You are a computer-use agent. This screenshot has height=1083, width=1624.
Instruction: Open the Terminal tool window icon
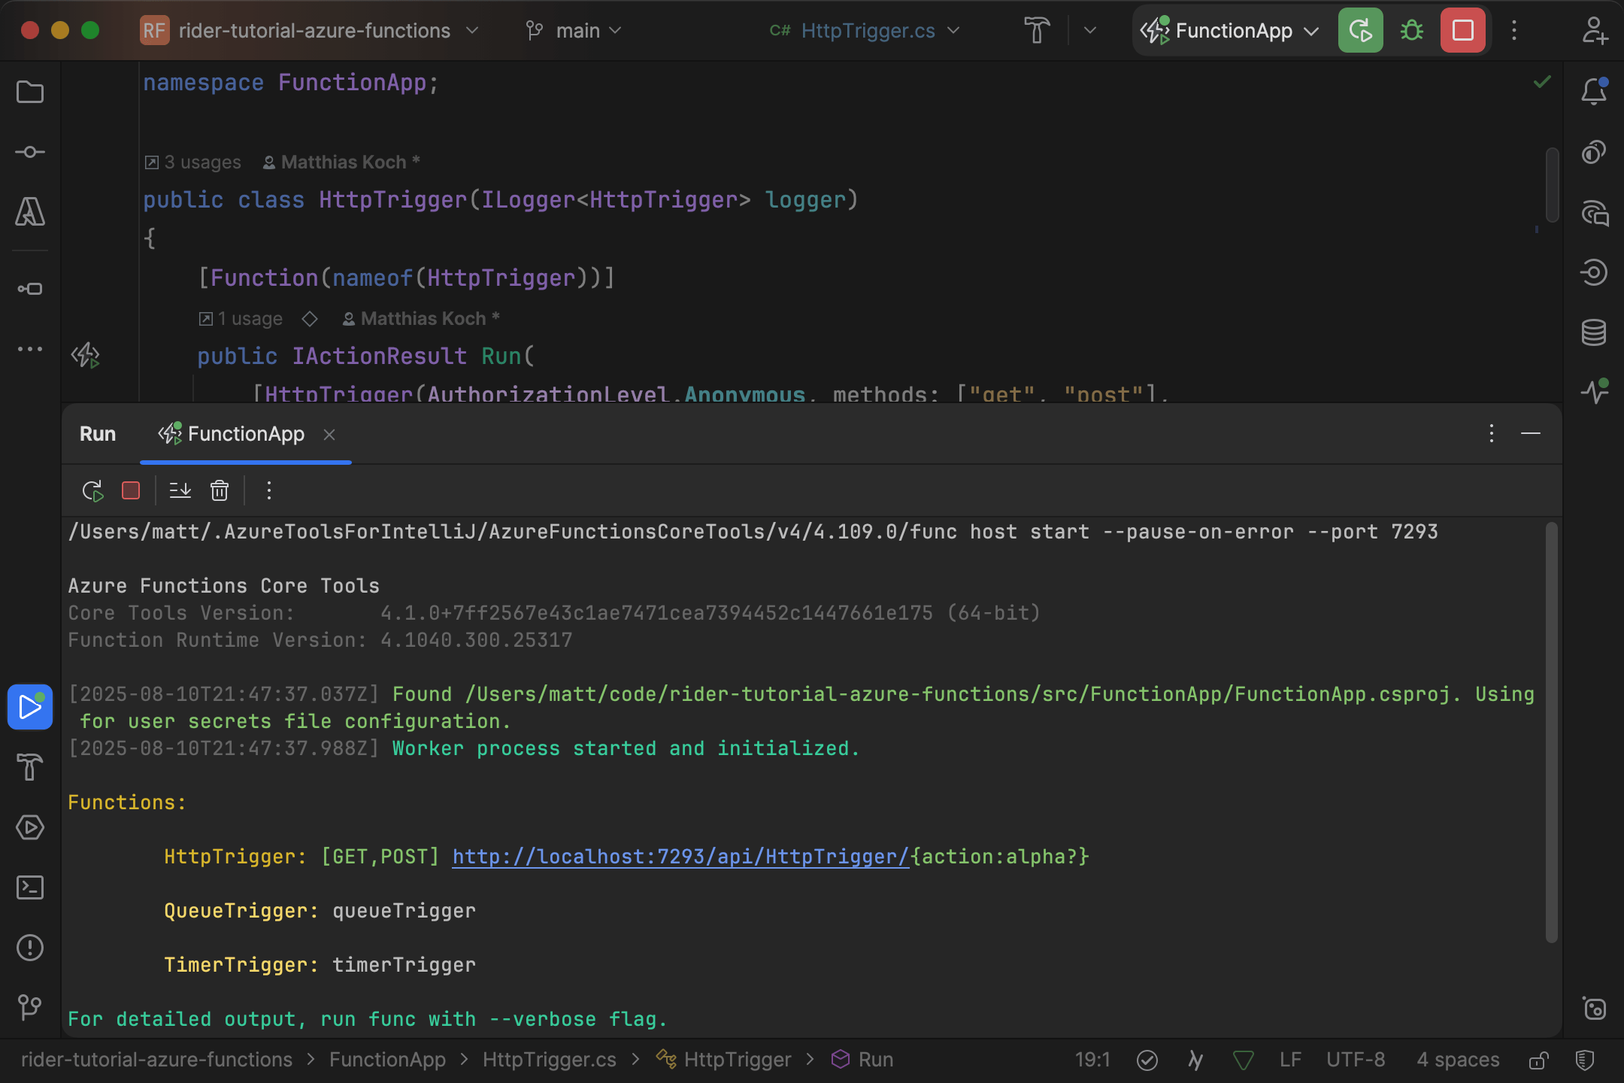coord(30,887)
